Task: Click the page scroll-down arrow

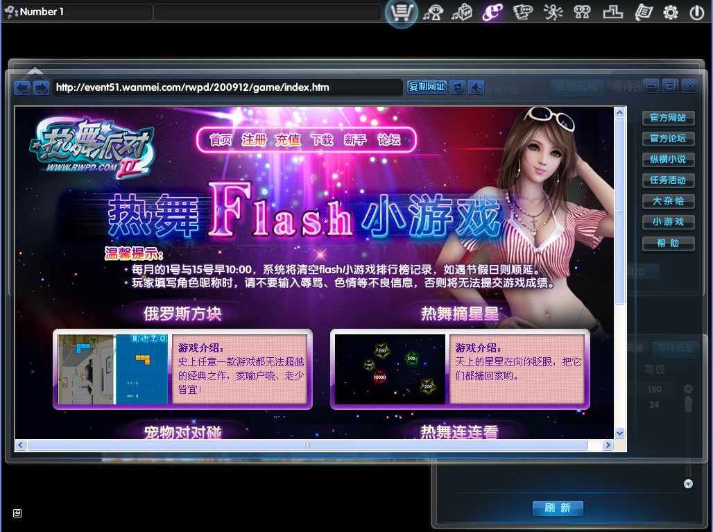Action: pyautogui.click(x=619, y=434)
